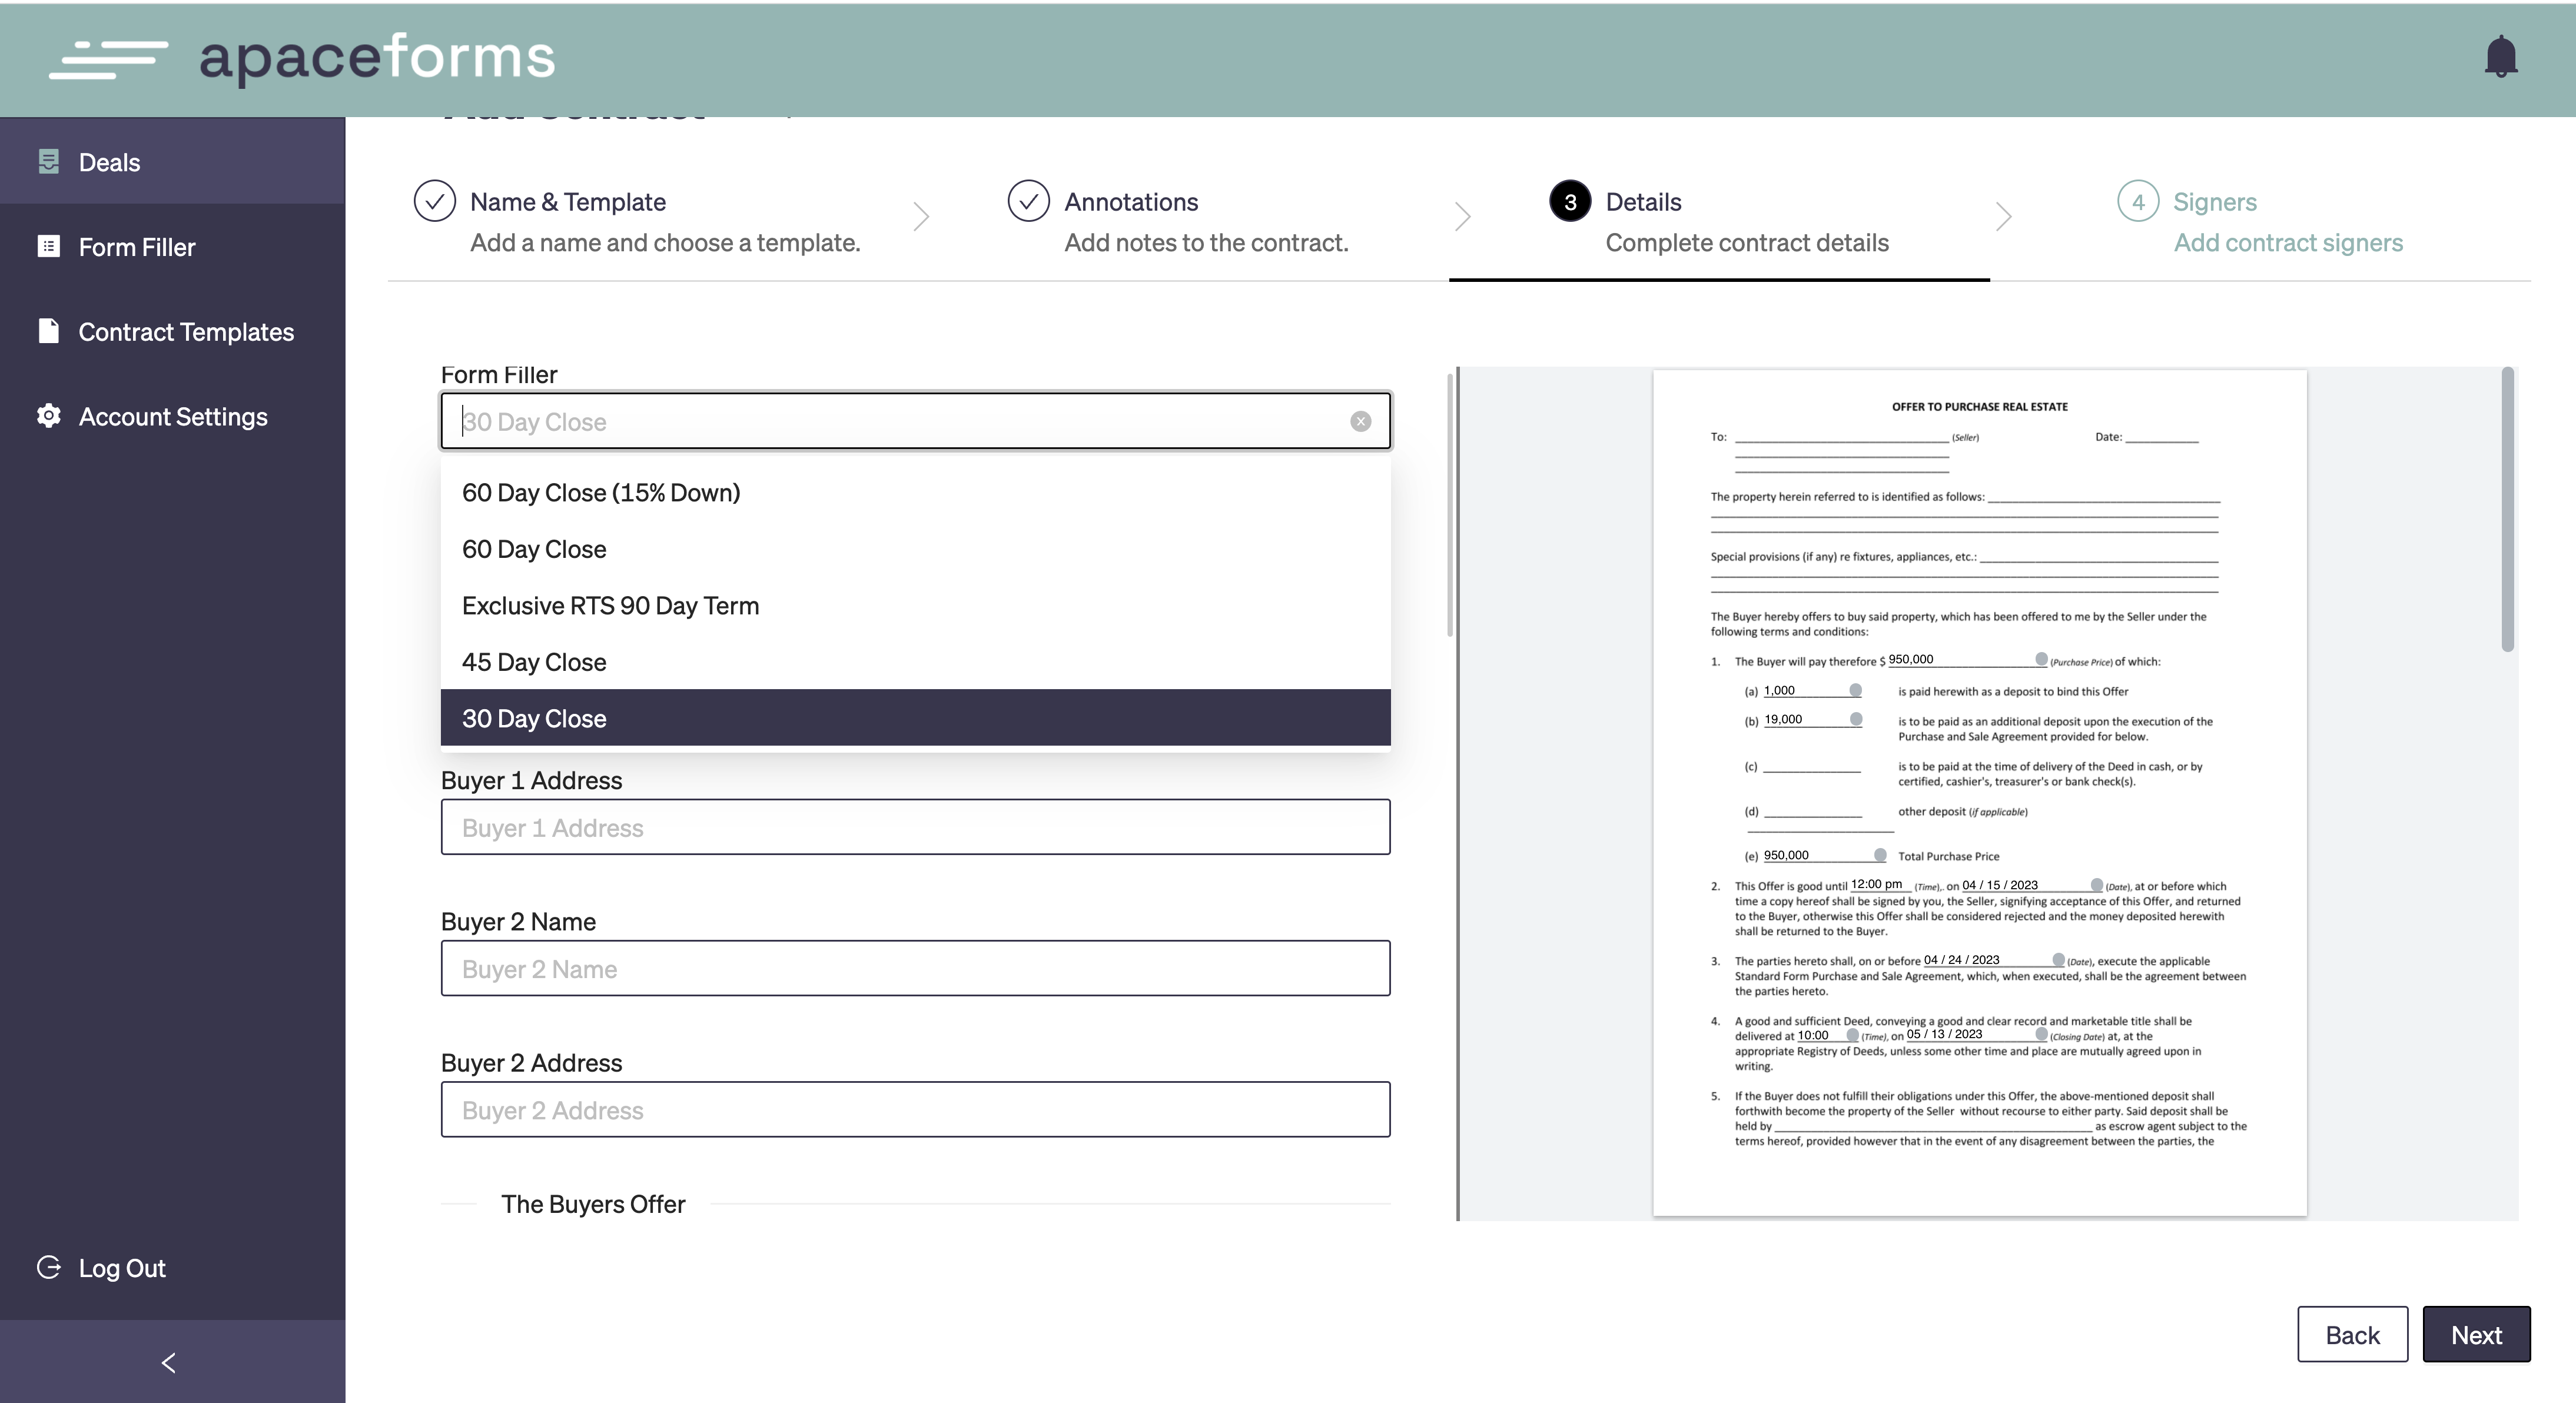Click the Log Out icon

(48, 1267)
